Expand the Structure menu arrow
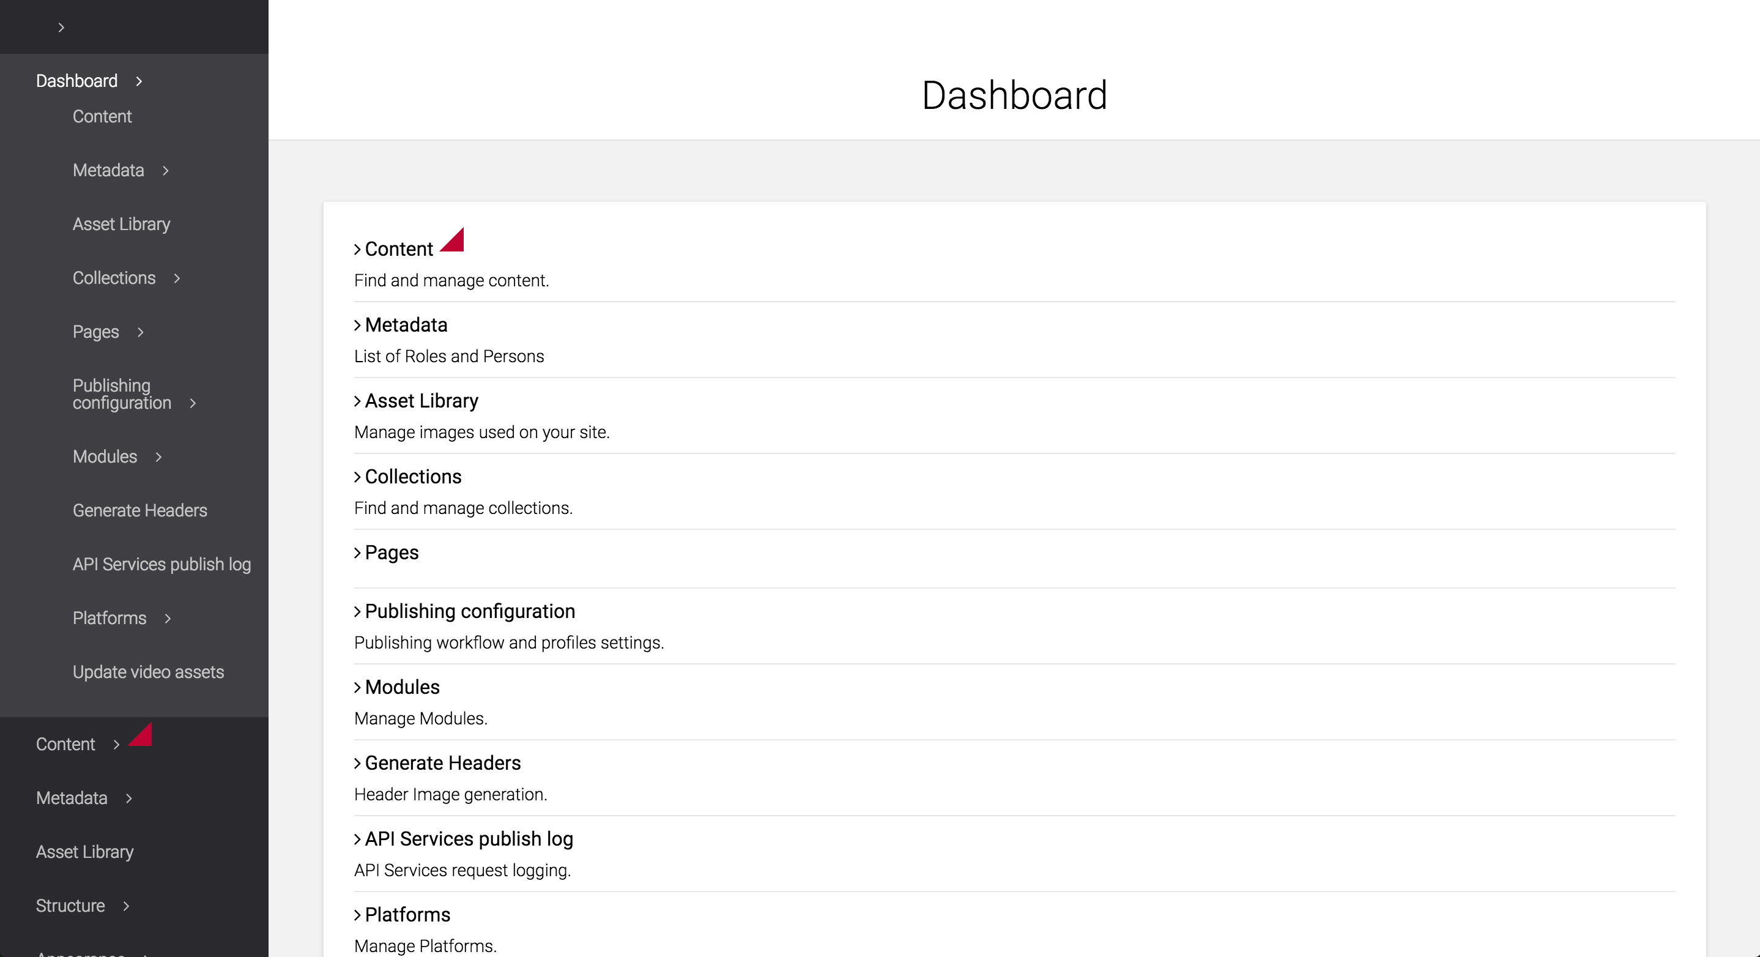Viewport: 1760px width, 957px height. point(127,906)
